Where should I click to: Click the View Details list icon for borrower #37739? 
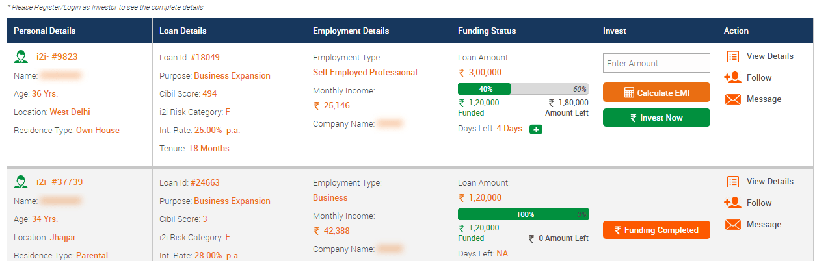pos(733,182)
